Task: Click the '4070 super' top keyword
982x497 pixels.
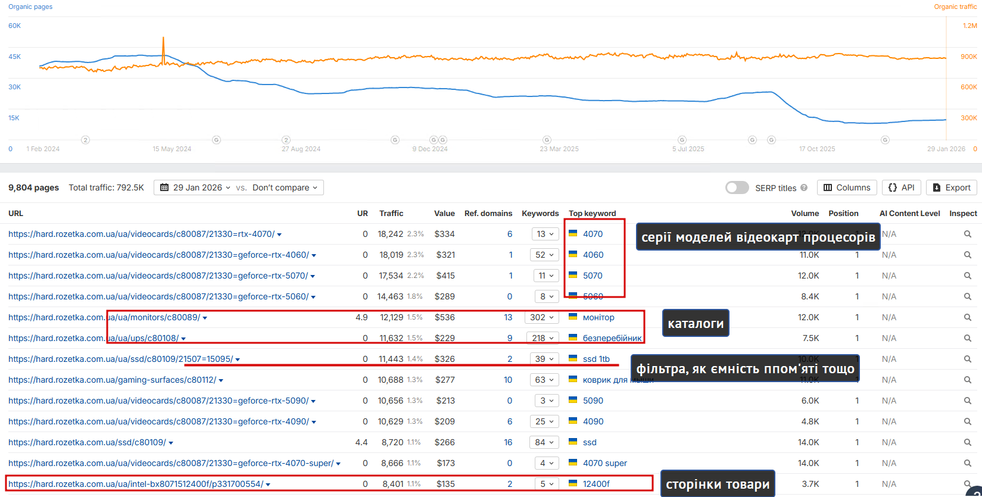Action: (x=605, y=463)
